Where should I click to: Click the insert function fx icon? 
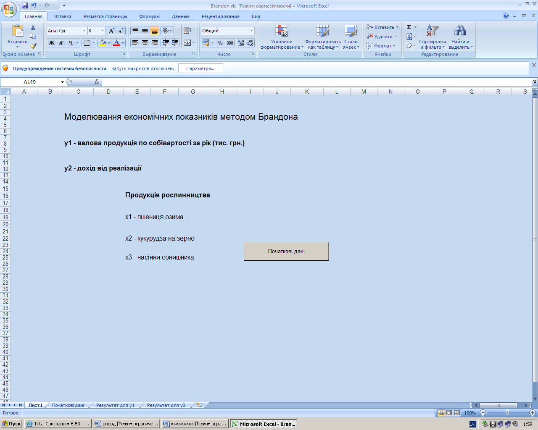pos(97,82)
